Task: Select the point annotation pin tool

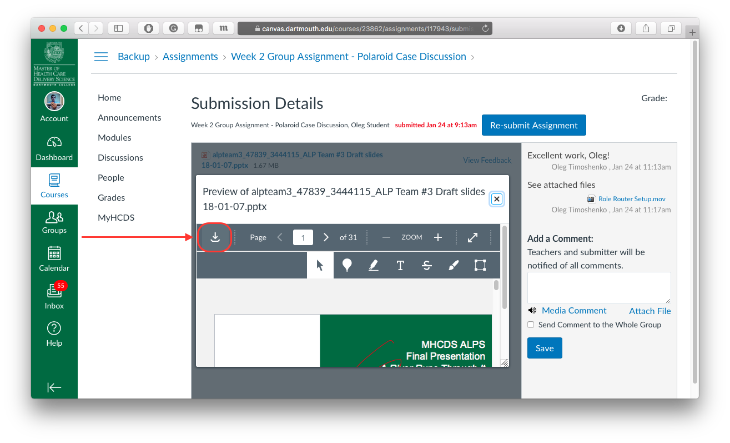Action: (346, 265)
